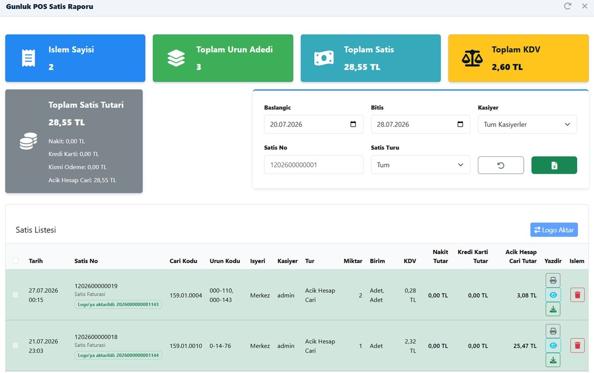Click the Logo Aktar button

pyautogui.click(x=554, y=230)
